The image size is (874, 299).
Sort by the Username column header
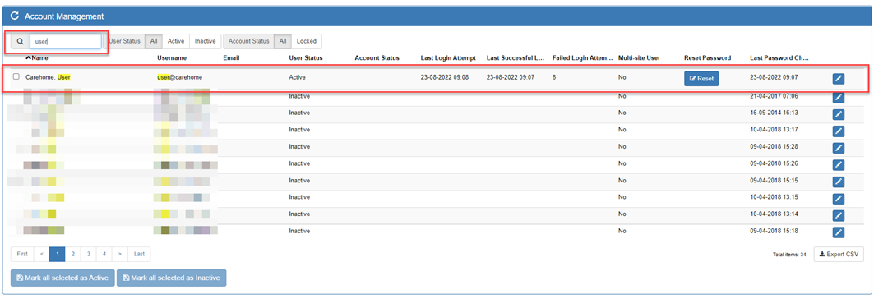tap(172, 57)
